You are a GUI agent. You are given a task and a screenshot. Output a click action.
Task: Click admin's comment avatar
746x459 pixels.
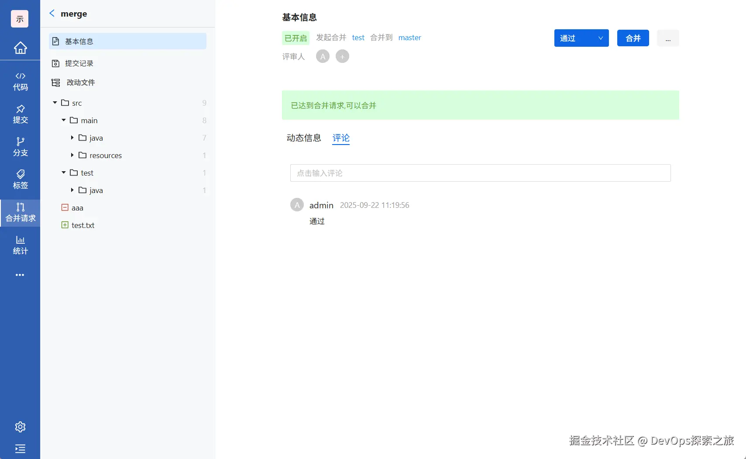[297, 205]
